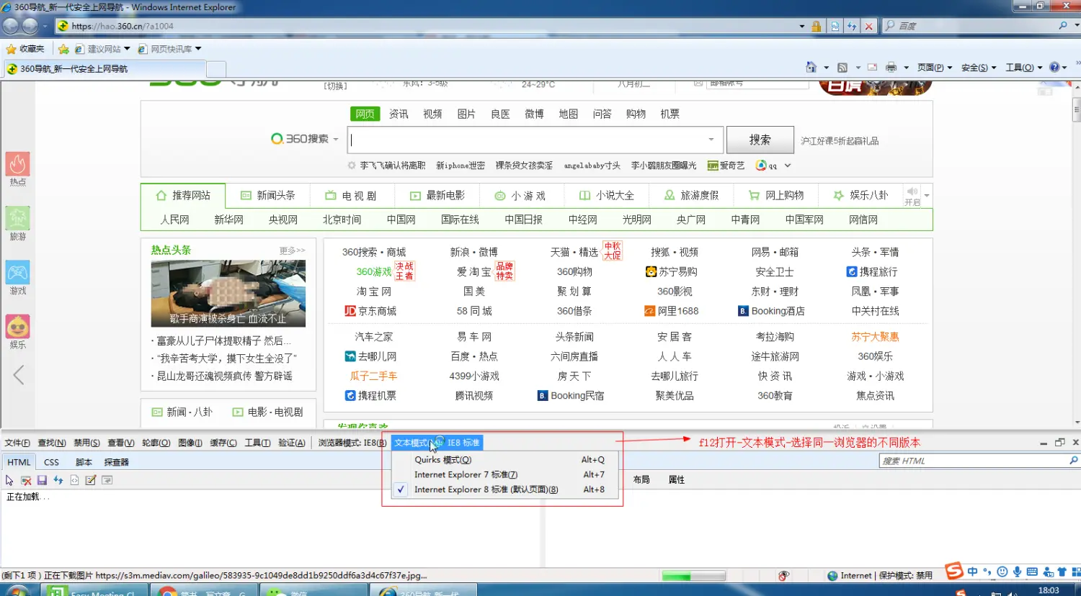Expand the 网页快讯库 dropdown
The width and height of the screenshot is (1081, 596).
pyautogui.click(x=198, y=49)
